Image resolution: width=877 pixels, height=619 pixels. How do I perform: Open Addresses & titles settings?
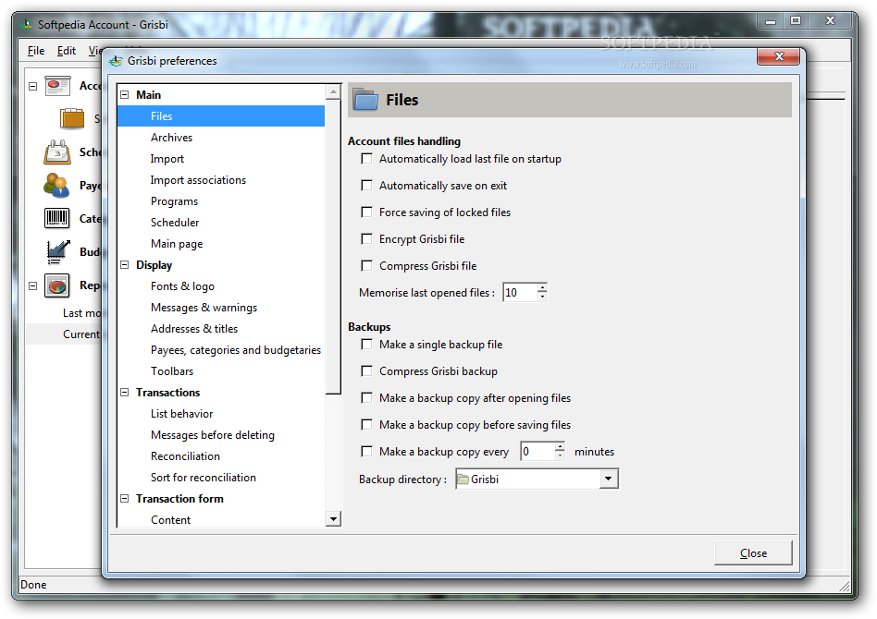(x=194, y=329)
